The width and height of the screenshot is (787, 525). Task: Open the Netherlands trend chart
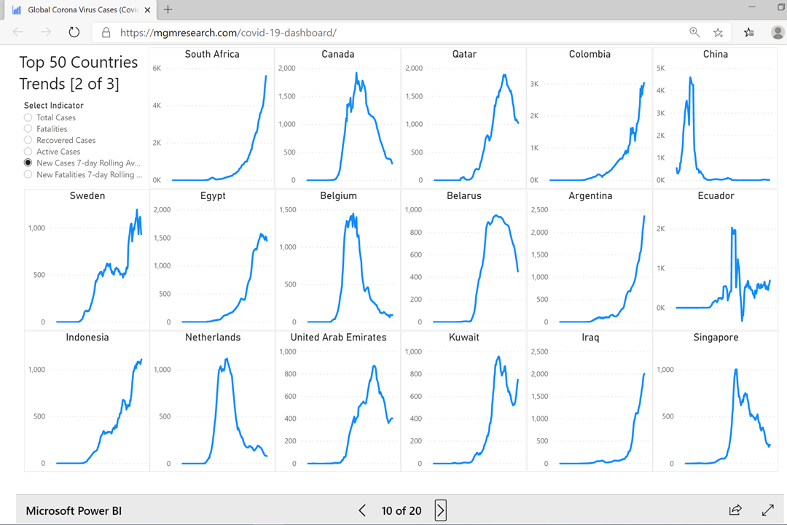(212, 401)
